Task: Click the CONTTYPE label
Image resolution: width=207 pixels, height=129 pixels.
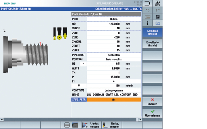Action: pos(78,91)
